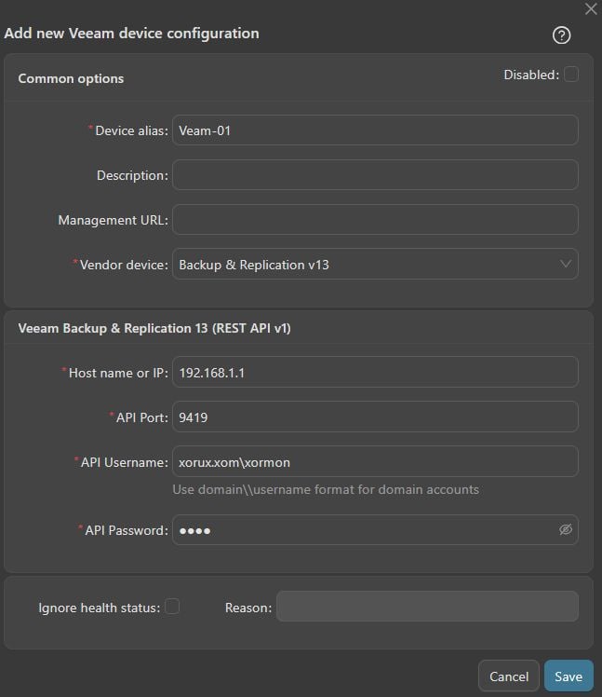Screen dimensions: 602x697
Task: Click the Vendor device chevron arrow
Action: click(x=565, y=264)
